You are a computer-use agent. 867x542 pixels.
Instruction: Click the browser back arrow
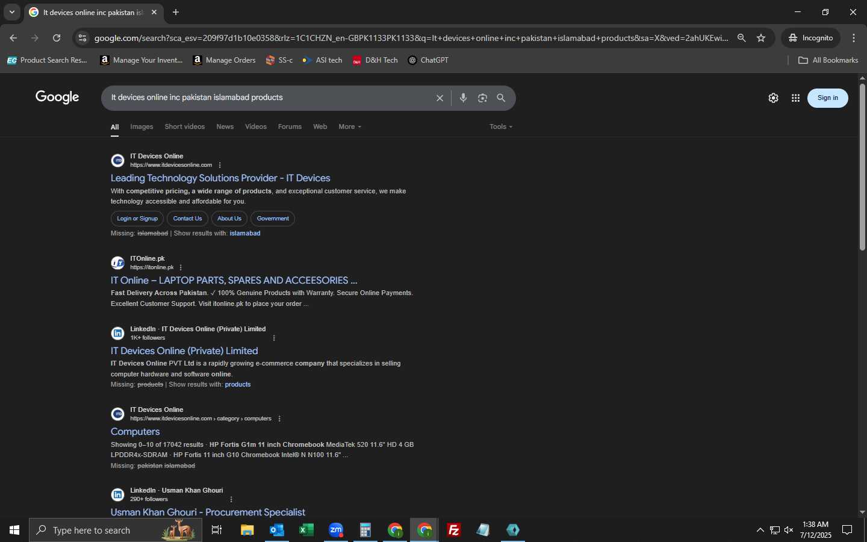point(13,38)
